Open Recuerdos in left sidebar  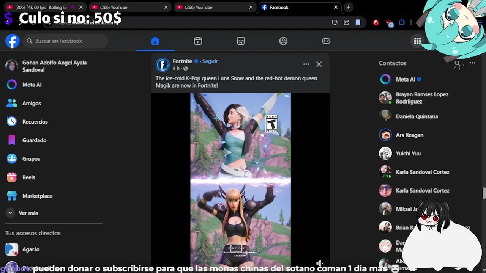(51, 122)
